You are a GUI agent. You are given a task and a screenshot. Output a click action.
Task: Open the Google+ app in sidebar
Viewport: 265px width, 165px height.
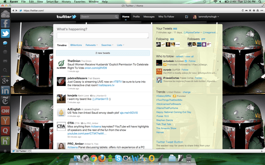pyautogui.click(x=5, y=81)
